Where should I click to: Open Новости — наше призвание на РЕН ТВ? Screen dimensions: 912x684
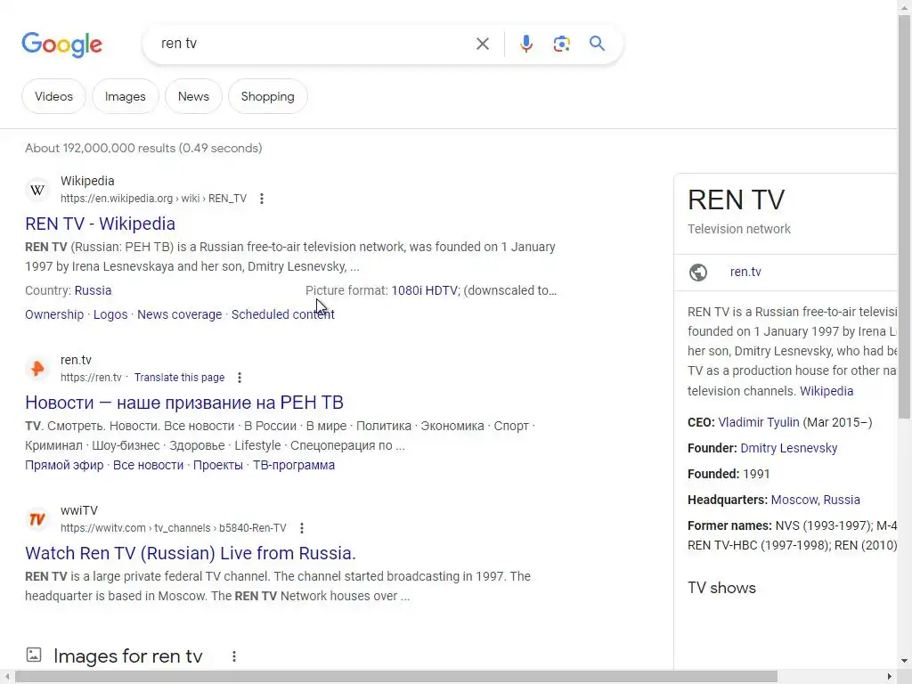click(x=184, y=403)
